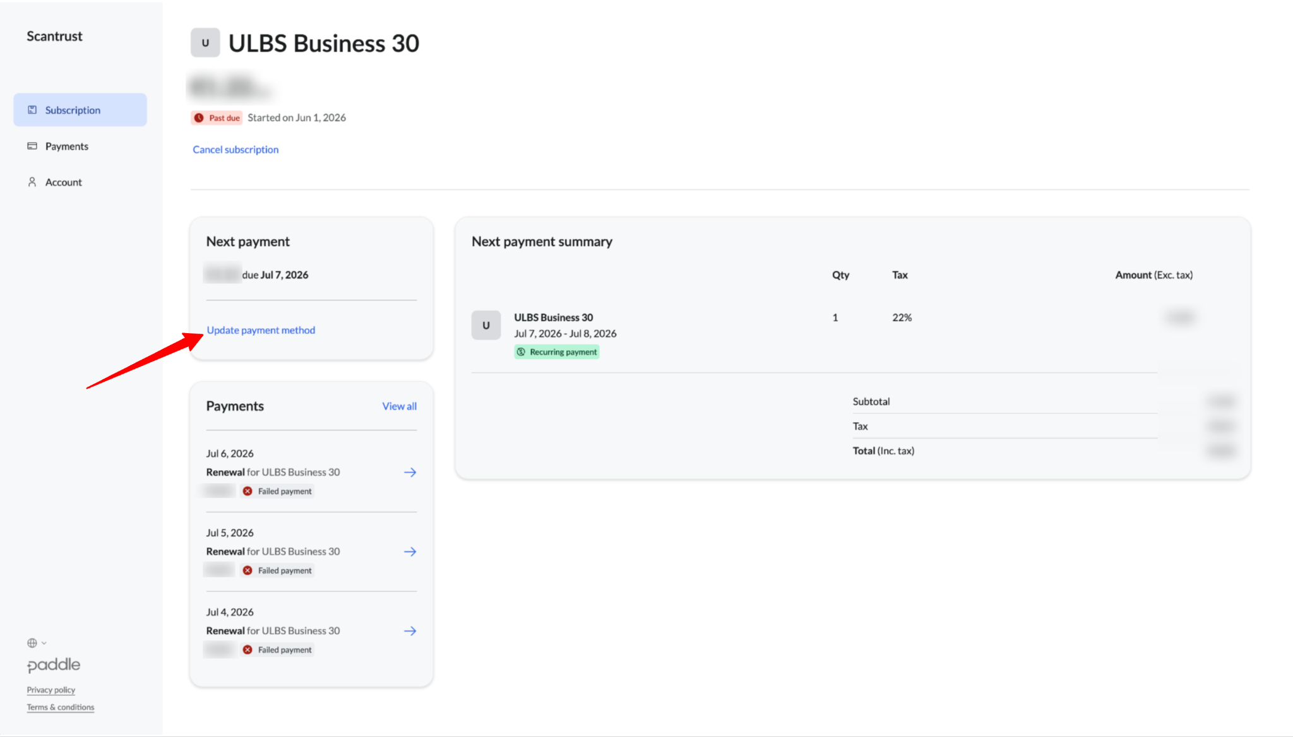The image size is (1293, 737).
Task: Go to Payments in the sidebar
Action: click(66, 146)
